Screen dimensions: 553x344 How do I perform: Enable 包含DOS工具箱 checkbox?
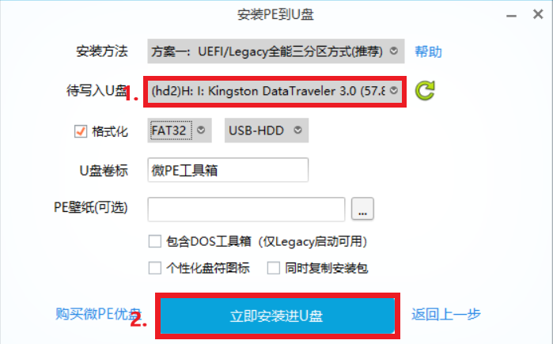pos(155,242)
